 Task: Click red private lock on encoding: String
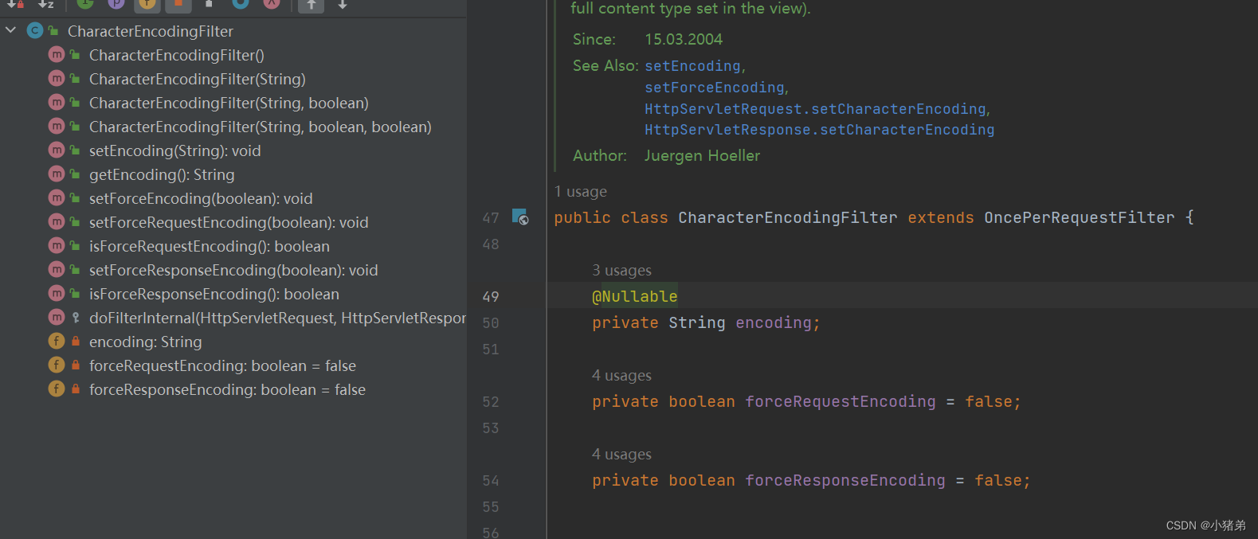[x=76, y=341]
